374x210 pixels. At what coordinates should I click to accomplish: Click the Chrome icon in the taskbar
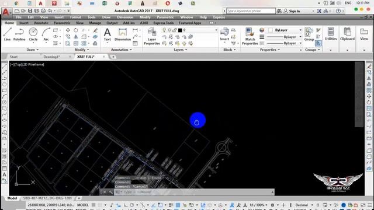coord(16,3)
